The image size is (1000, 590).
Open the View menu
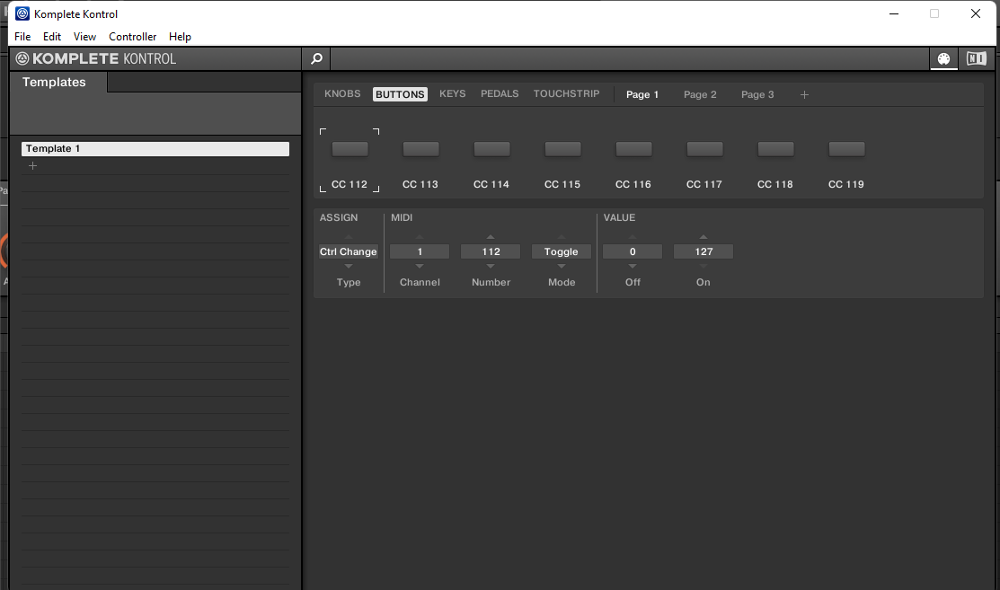click(84, 36)
